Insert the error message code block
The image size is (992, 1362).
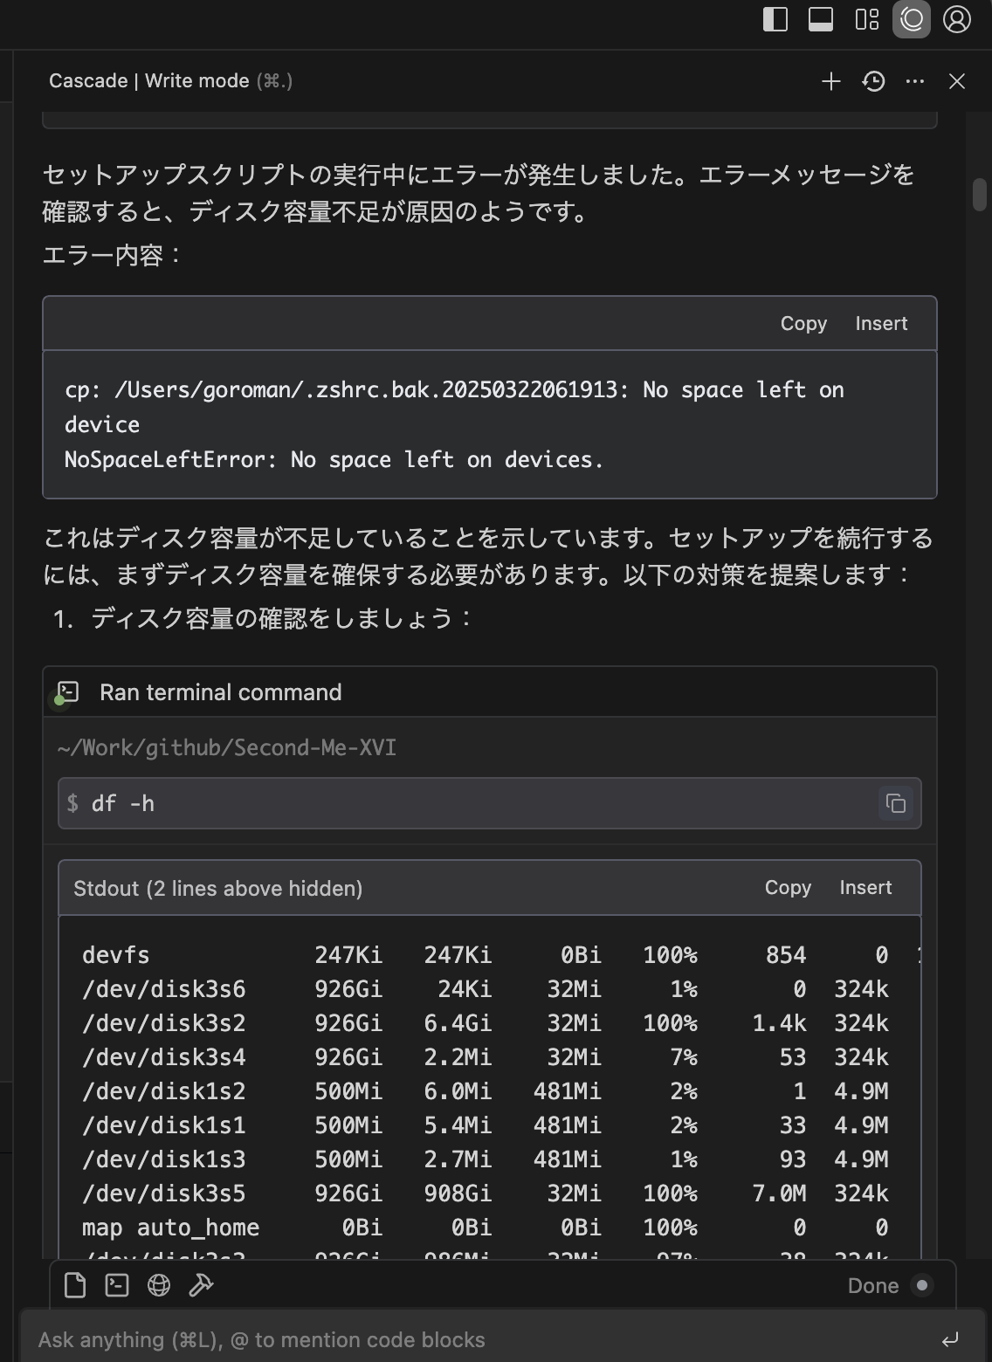(x=881, y=324)
